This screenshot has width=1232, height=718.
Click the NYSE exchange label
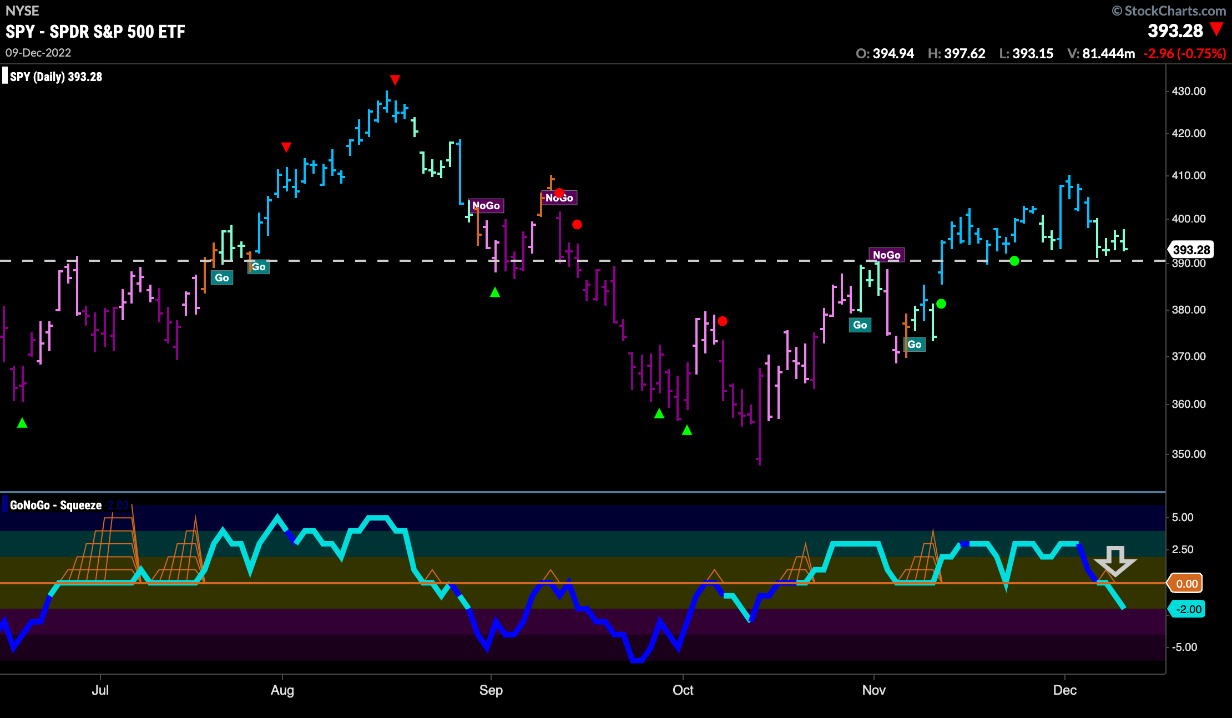click(22, 11)
